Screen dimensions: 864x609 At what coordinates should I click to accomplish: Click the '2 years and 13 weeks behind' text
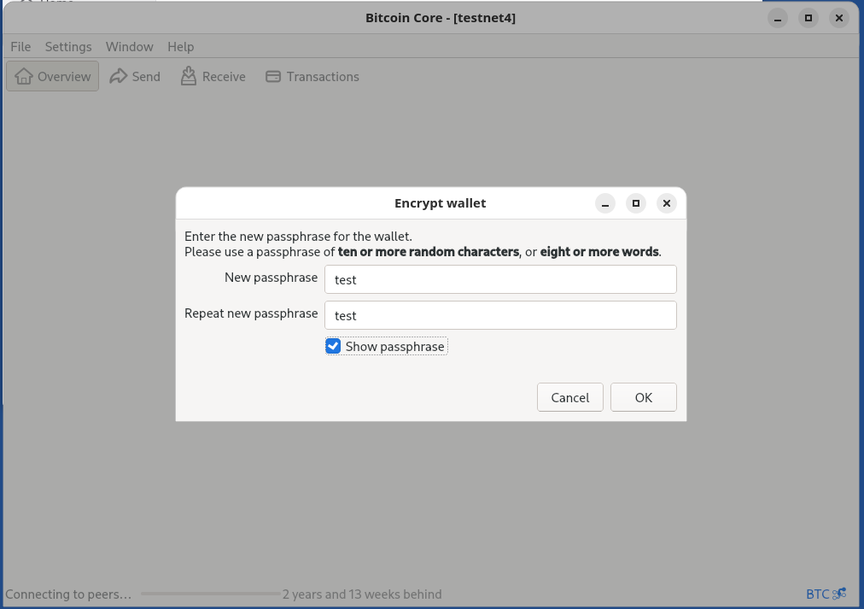[362, 594]
